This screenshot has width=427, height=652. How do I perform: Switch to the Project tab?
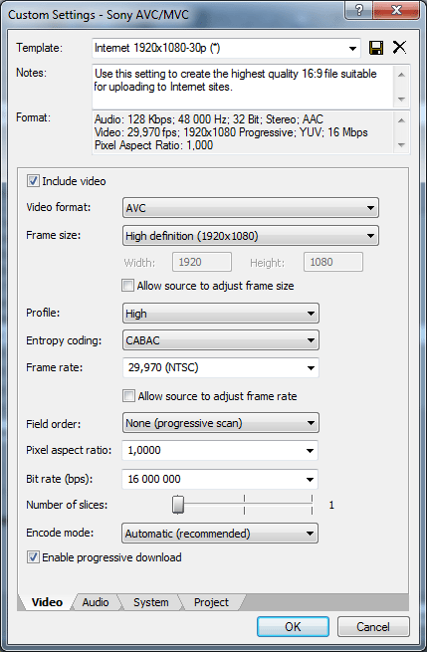pos(211,602)
